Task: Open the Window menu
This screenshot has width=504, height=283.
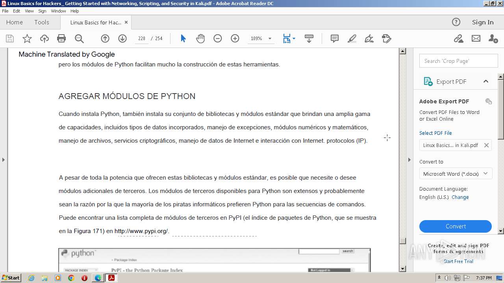Action: [x=58, y=11]
